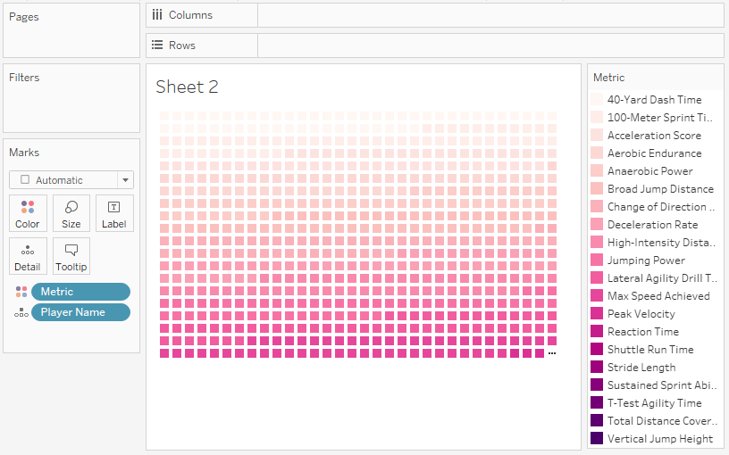Click the Metric legend header
The width and height of the screenshot is (729, 455).
click(x=609, y=78)
